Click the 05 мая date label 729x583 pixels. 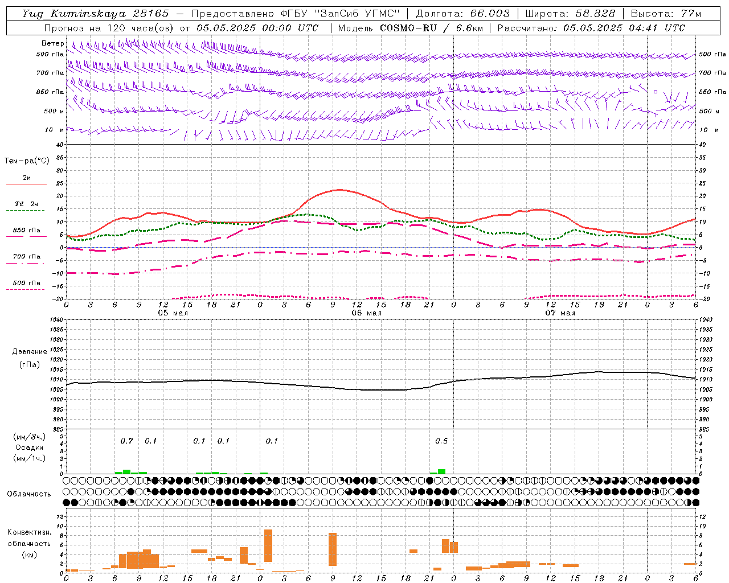(173, 313)
